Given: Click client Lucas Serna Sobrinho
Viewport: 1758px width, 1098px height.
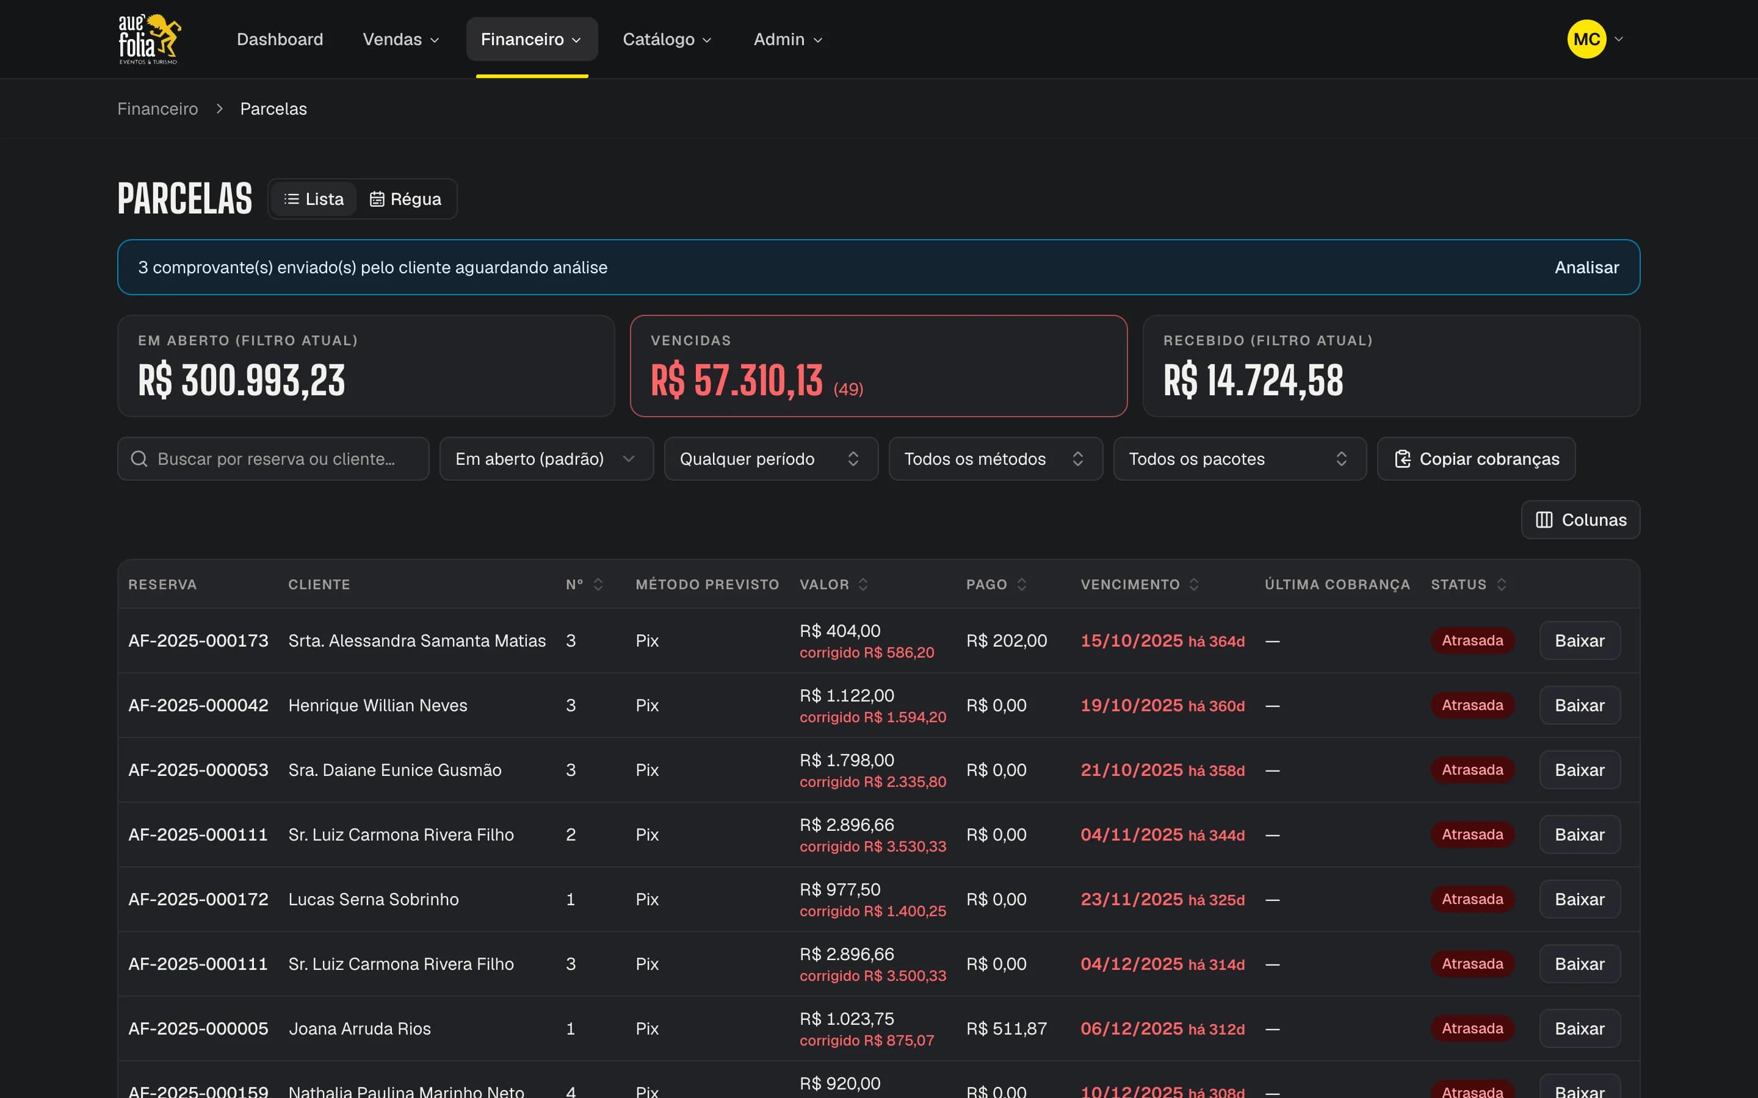Looking at the screenshot, I should coord(374,899).
